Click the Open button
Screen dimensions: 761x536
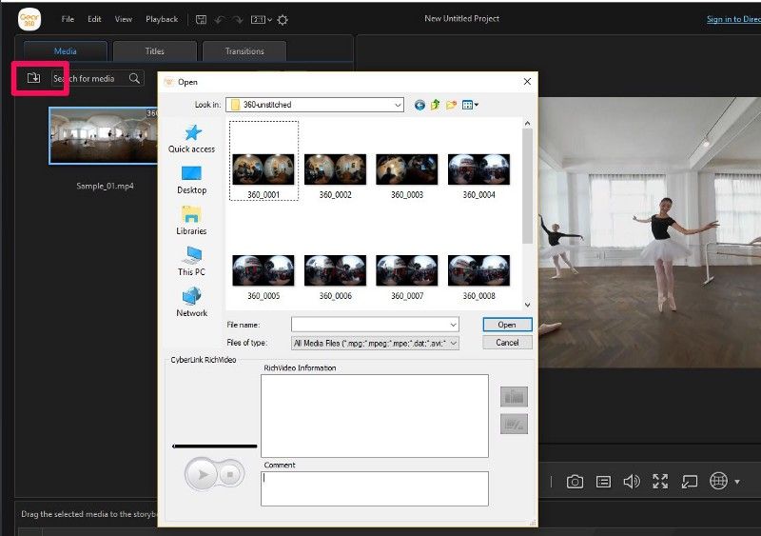coord(507,325)
